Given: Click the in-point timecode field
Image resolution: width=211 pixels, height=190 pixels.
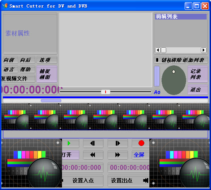Looking at the screenshot, I should tap(82, 168).
